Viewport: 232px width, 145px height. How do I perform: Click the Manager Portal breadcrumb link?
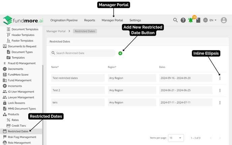56,31
